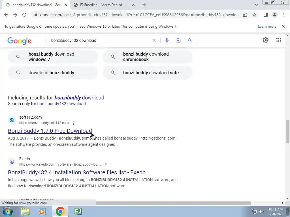
Task: Click the scroll down arrow
Action: (x=287, y=198)
